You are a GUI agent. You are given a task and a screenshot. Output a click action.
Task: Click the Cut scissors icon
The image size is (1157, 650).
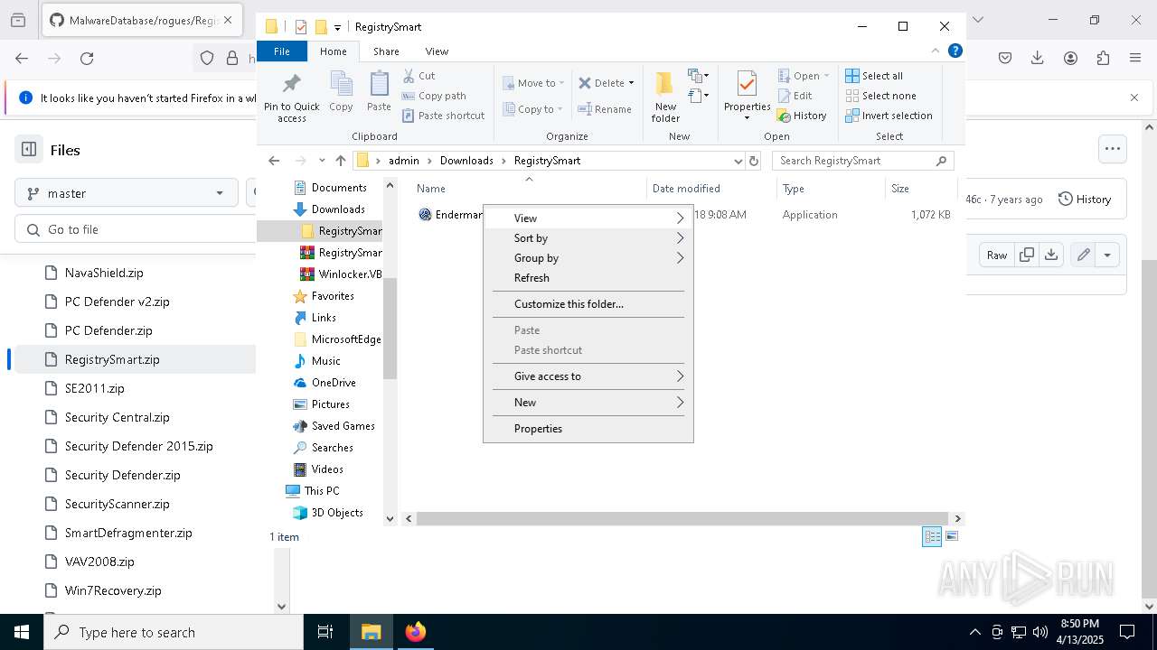[x=409, y=76]
